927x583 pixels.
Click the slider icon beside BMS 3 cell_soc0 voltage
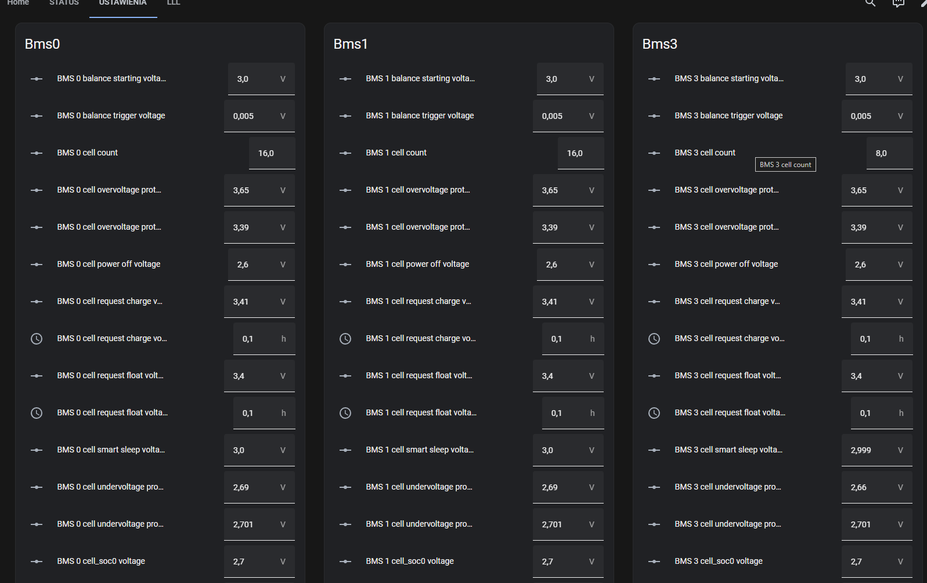[654, 562]
